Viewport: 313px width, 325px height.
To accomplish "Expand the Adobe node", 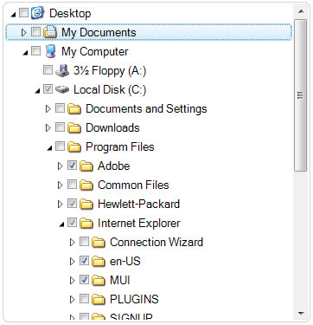I will [x=60, y=166].
